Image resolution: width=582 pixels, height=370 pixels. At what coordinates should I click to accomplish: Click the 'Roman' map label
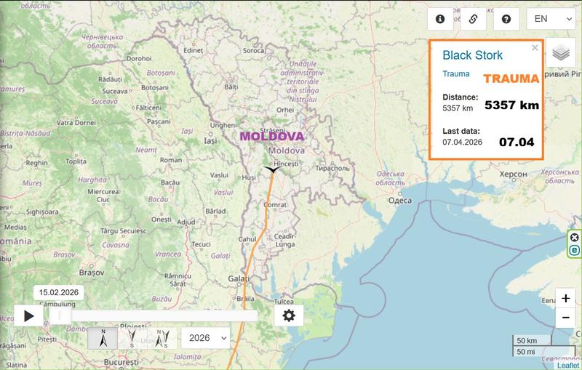click(171, 160)
